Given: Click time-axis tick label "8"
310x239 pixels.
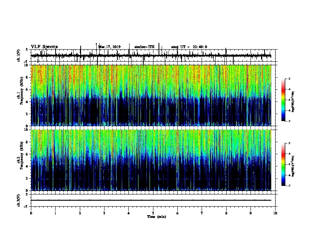Looking at the screenshot, I should (226, 213).
